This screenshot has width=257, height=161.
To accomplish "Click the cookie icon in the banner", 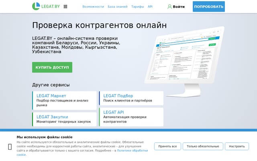I will point(10,147).
